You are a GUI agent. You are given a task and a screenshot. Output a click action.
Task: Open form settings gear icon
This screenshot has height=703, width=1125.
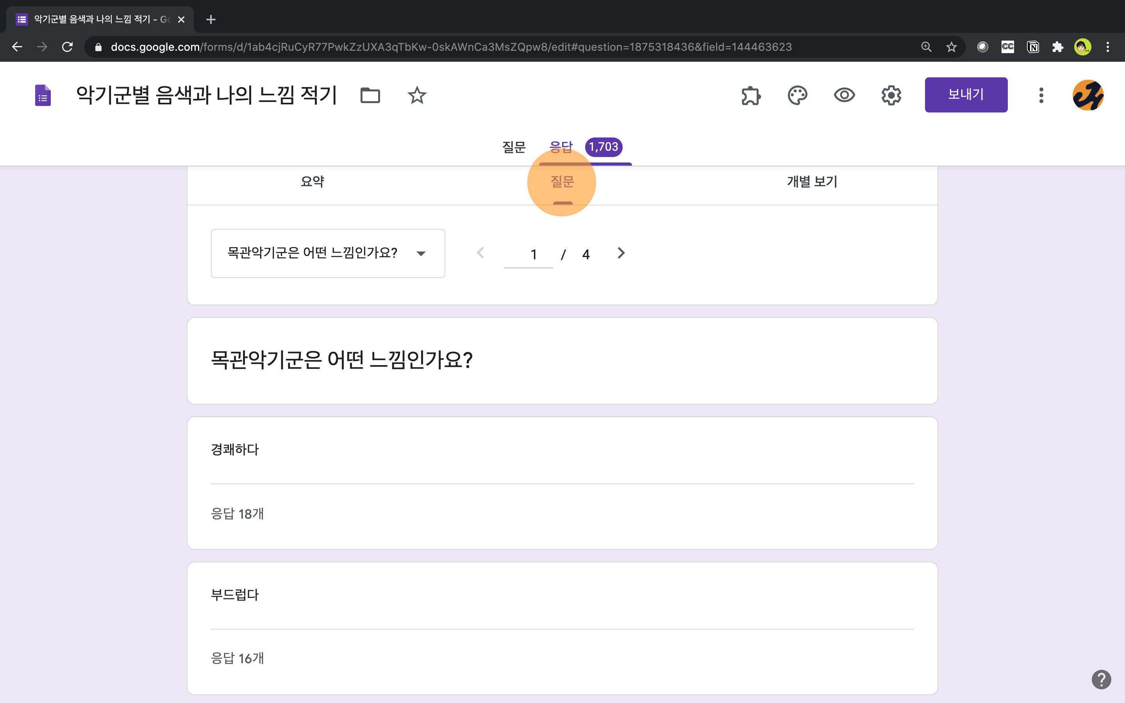pyautogui.click(x=891, y=95)
